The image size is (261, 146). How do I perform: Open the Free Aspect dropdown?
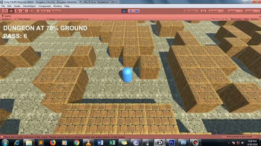point(33,19)
